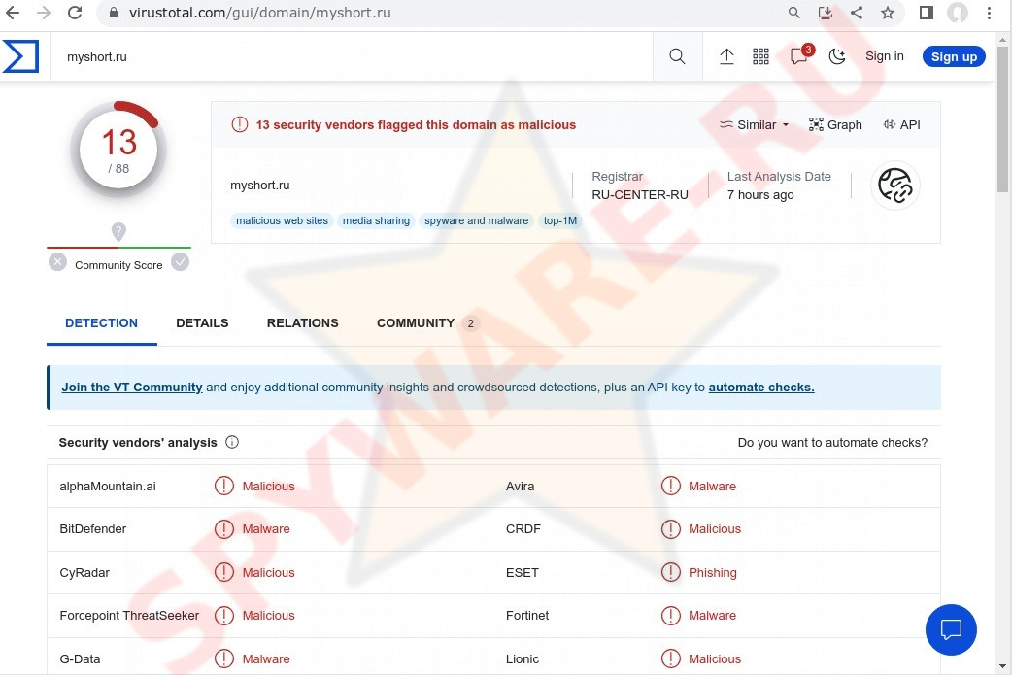Click BitDefender Malware warning icon
Viewport: 1012px width, 675px height.
pos(224,529)
